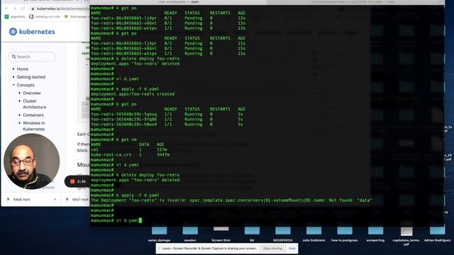
Task: Stop the Loom recording with the red square
Action: pyautogui.click(x=72, y=181)
